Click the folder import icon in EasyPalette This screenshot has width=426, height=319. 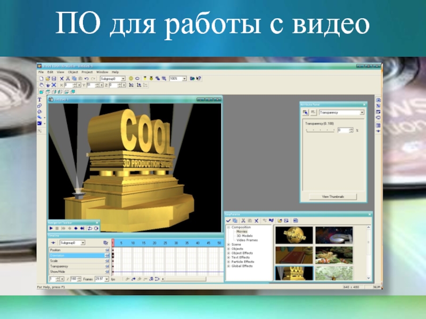[x=279, y=221]
